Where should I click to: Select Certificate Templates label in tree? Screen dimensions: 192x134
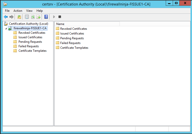(x=32, y=51)
